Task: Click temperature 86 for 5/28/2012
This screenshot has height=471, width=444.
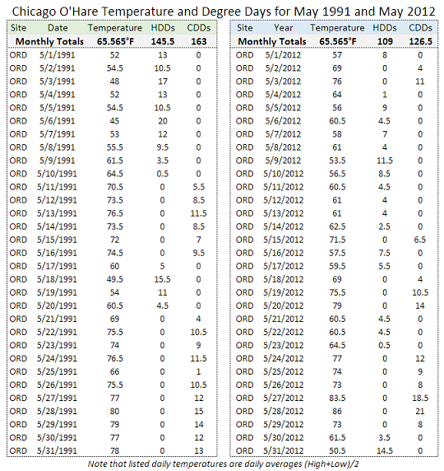Action: pos(337,411)
